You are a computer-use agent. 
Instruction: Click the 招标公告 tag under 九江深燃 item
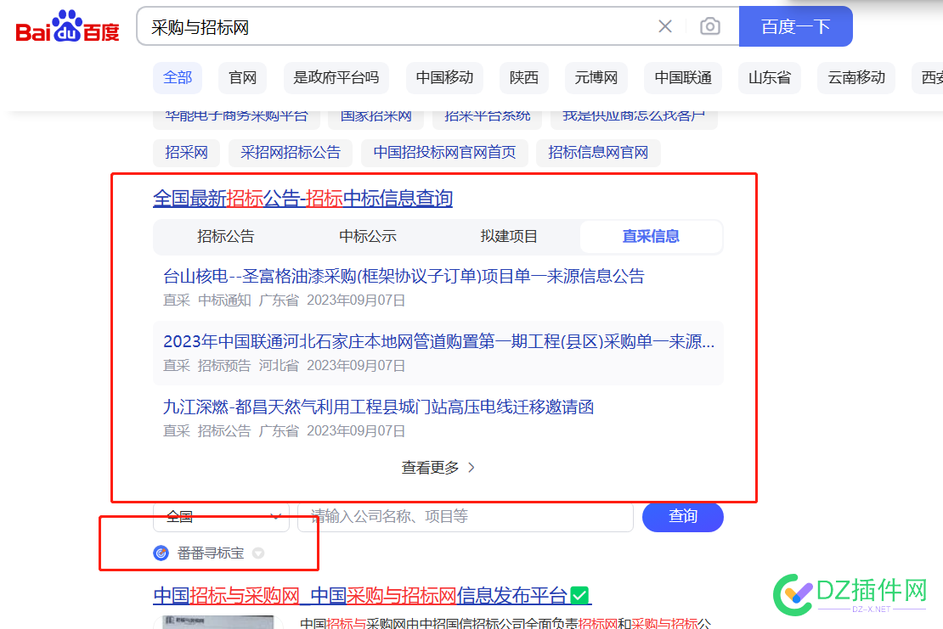click(x=223, y=431)
